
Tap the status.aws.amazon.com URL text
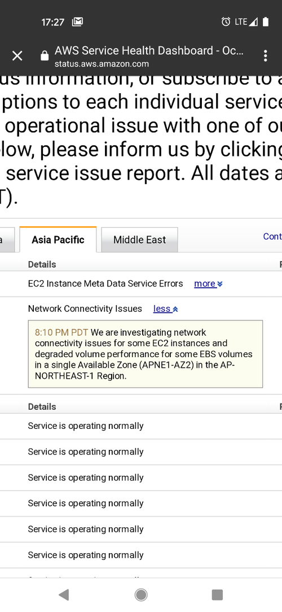point(102,64)
